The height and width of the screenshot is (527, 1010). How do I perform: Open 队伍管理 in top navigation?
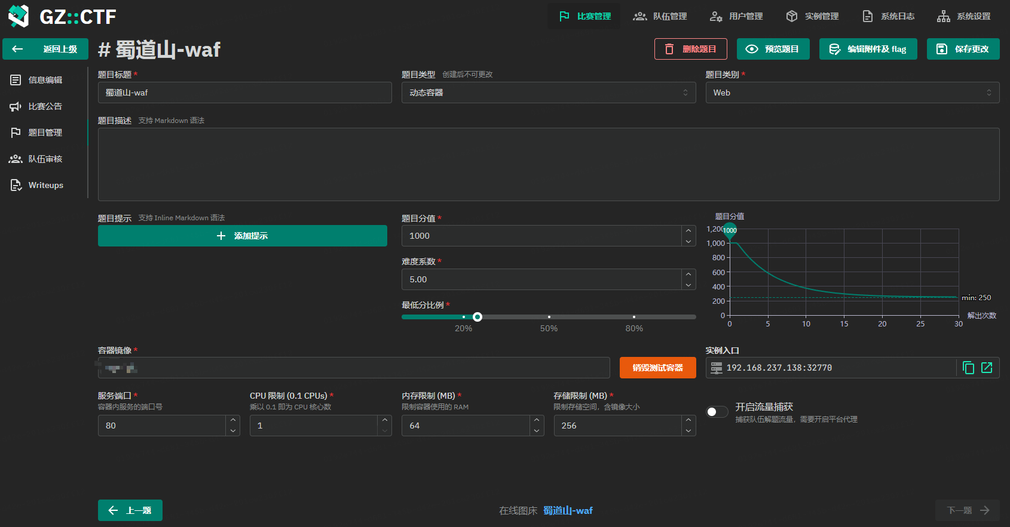(x=660, y=16)
